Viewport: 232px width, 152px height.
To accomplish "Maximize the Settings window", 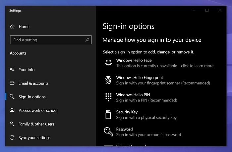I will 207,10.
